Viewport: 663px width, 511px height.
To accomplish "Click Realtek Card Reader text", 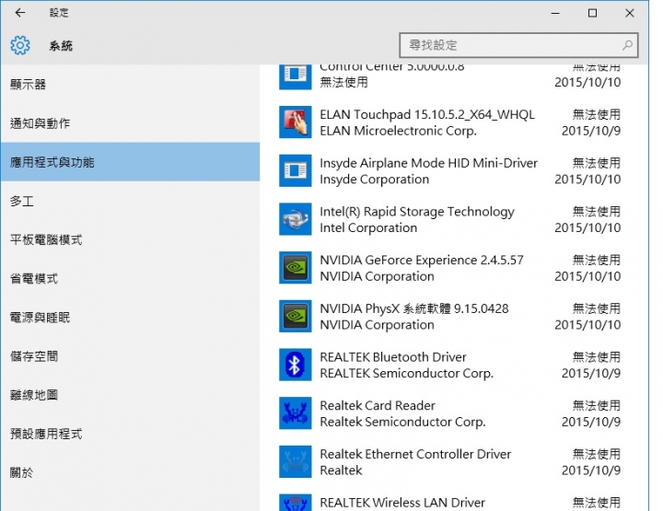I will coord(378,406).
